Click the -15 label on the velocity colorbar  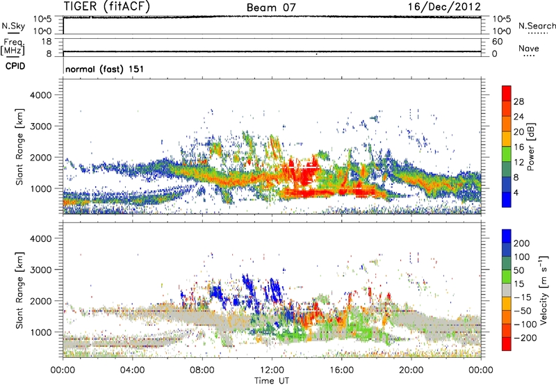click(x=523, y=297)
